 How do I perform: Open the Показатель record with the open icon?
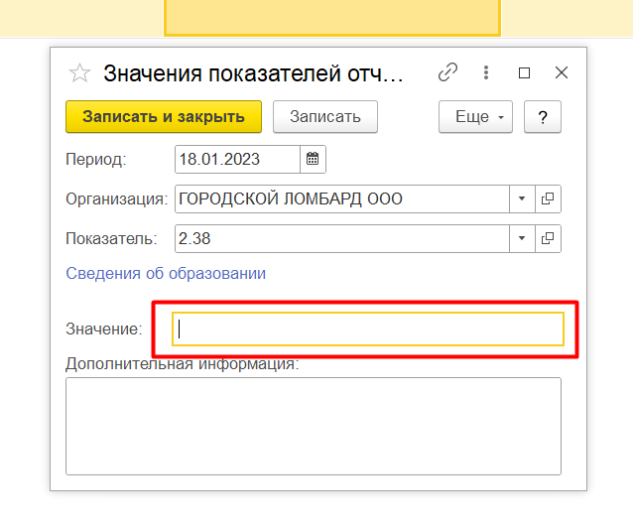548,239
